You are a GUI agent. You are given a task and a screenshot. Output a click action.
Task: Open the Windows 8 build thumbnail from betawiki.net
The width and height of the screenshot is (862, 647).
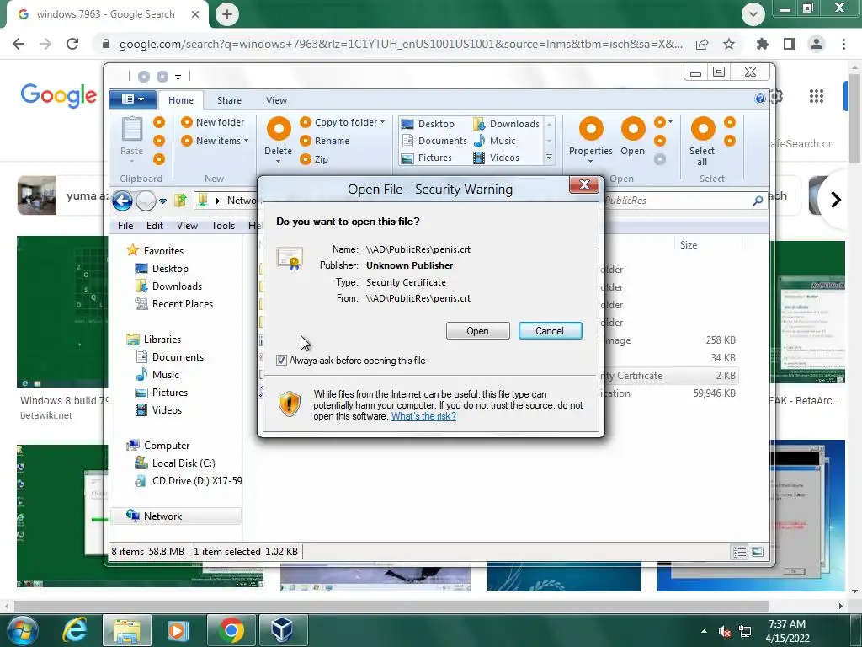point(61,312)
